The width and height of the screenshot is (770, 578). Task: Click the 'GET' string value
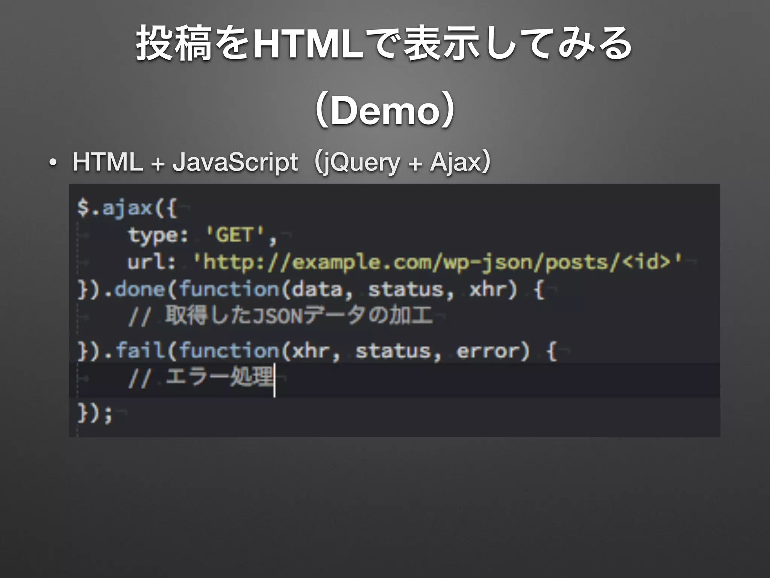[x=235, y=235]
